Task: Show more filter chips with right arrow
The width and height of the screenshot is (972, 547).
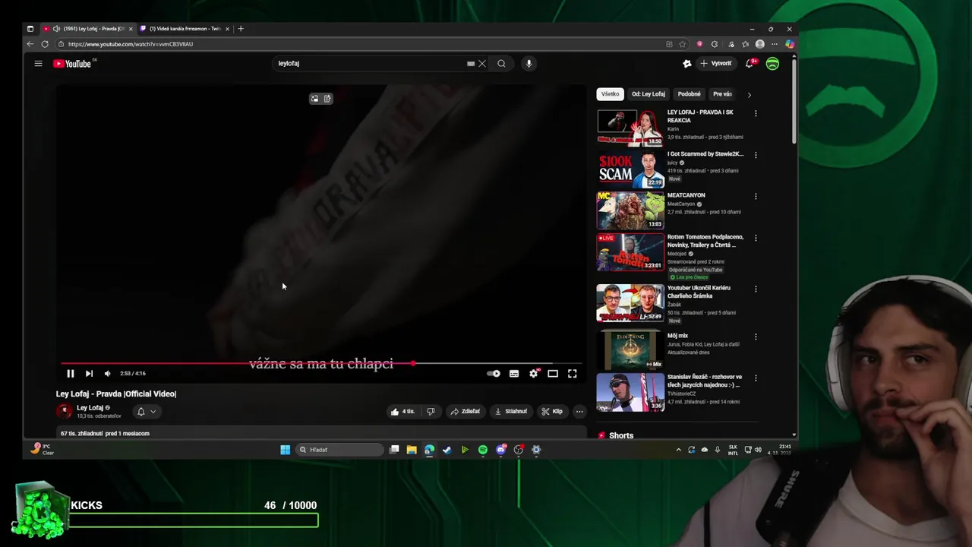Action: (x=749, y=95)
